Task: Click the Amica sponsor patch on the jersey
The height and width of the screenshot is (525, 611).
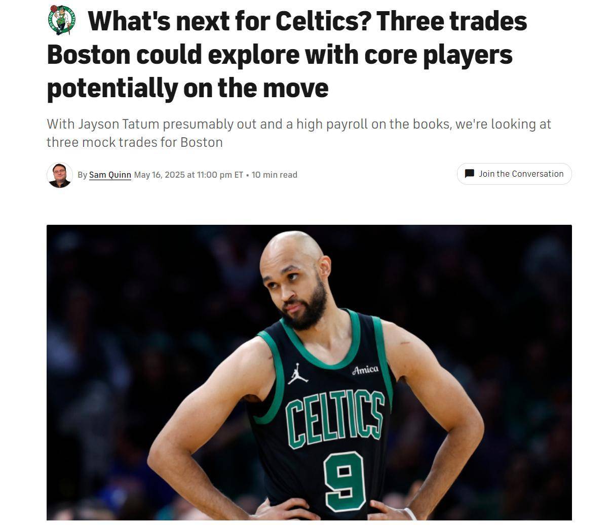Action: (x=365, y=370)
